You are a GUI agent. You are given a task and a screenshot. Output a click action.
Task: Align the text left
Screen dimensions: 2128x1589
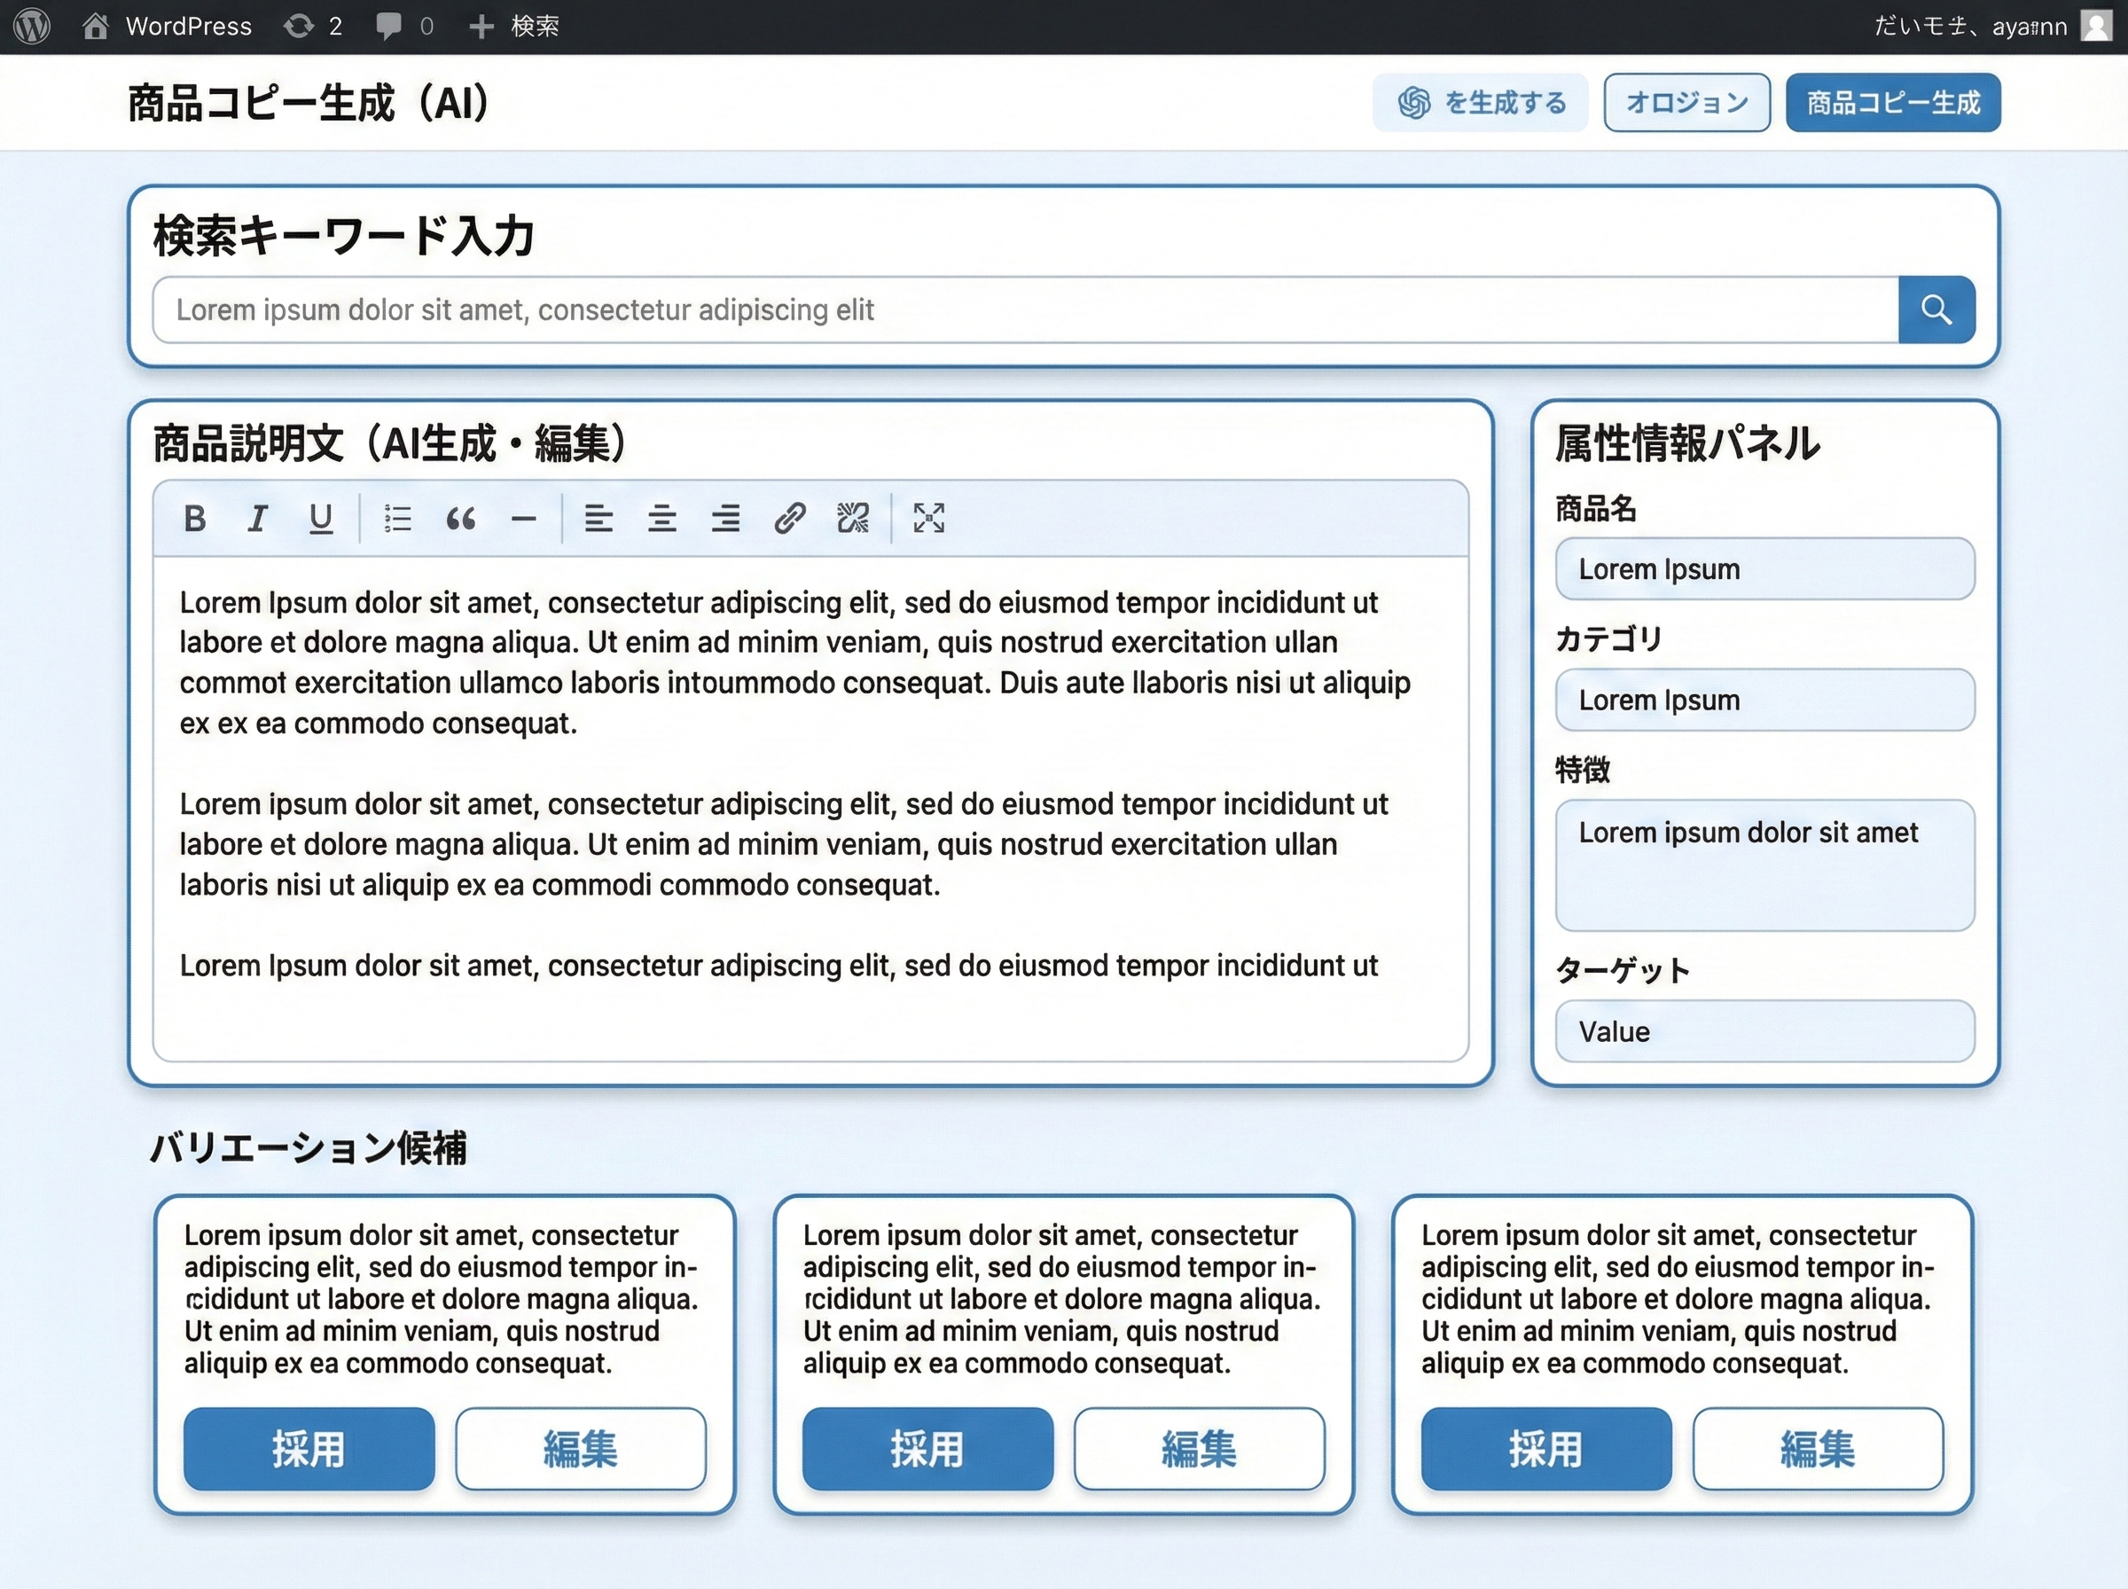pyautogui.click(x=599, y=520)
